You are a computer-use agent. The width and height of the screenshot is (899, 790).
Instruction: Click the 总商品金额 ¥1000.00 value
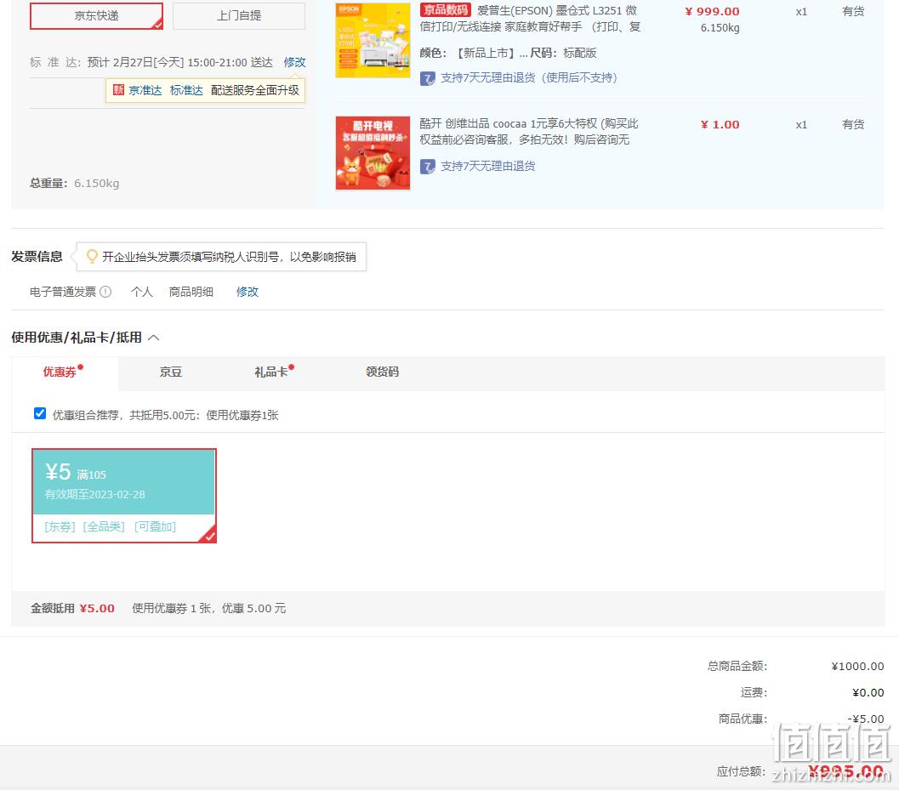(x=857, y=666)
